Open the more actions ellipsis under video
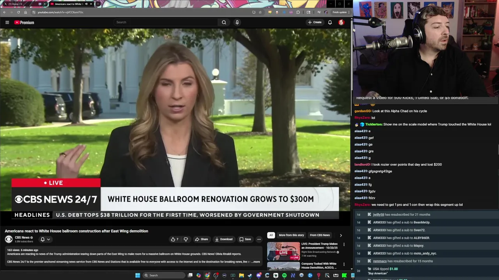Screen dimensions: 499x280 [x=259, y=239]
